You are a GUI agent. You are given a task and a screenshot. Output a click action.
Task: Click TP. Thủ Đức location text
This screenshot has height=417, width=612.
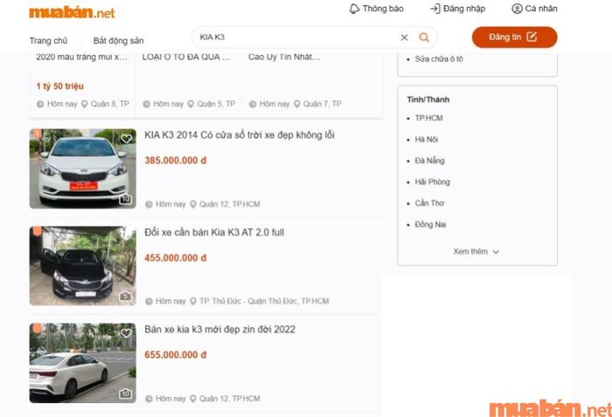click(264, 301)
